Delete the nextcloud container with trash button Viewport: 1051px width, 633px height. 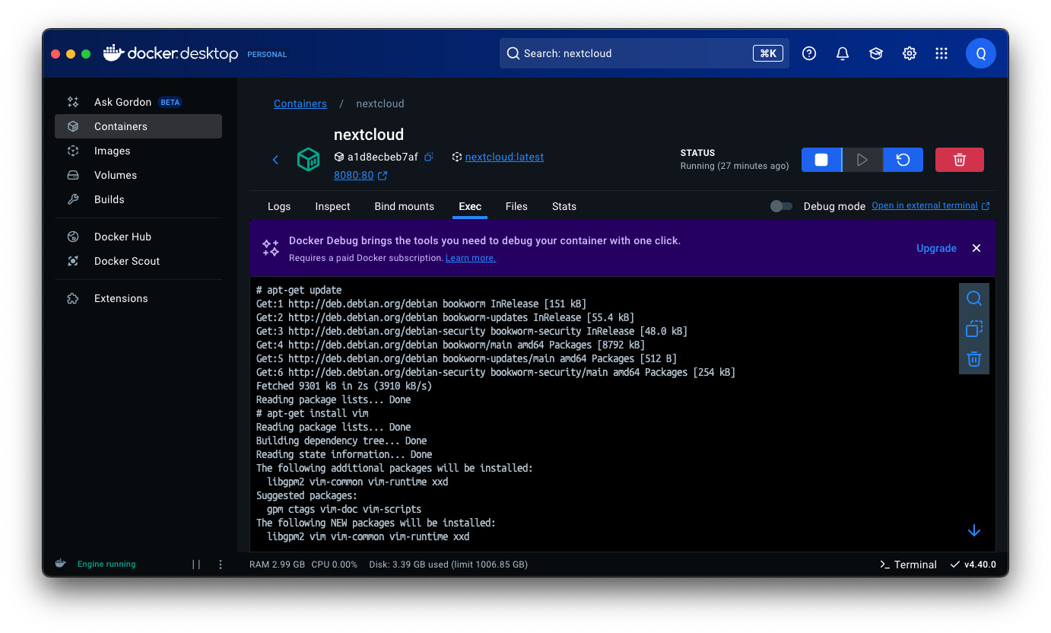click(960, 160)
